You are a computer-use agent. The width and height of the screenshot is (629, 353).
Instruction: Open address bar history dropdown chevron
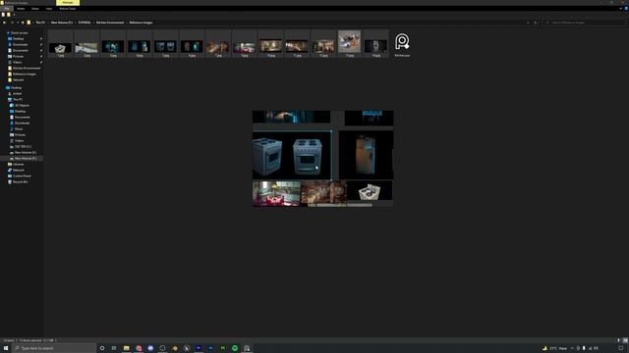528,23
